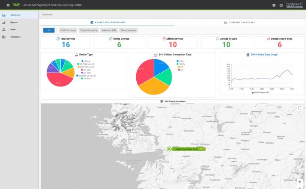The height and width of the screenshot is (189, 306).
Task: Click the Users icon in sidebar
Action: (x=4, y=29)
